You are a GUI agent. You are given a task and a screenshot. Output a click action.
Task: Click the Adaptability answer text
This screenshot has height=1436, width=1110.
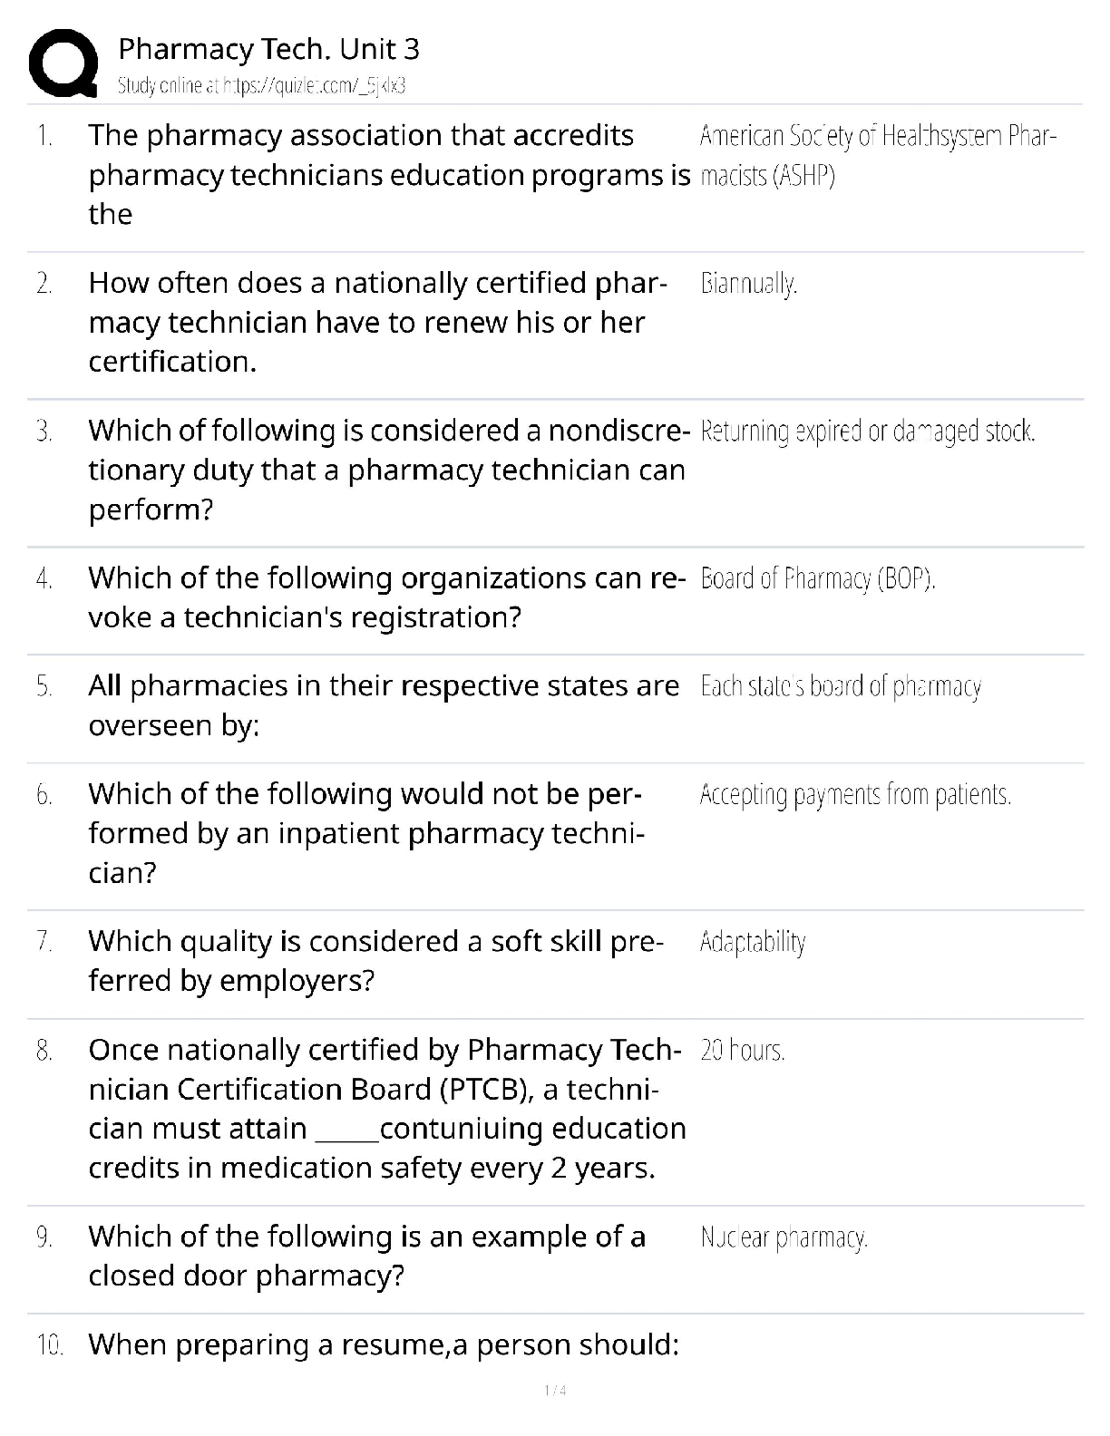click(752, 943)
